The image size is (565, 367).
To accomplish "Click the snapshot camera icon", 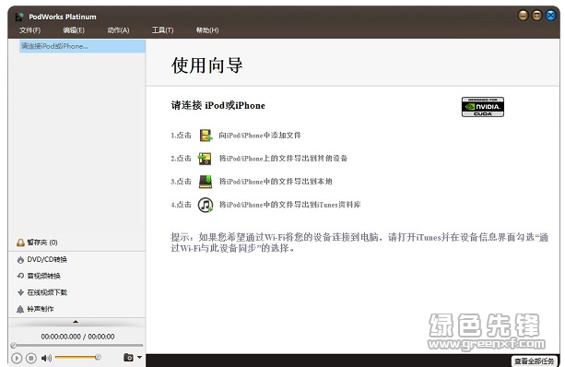I will click(x=128, y=357).
